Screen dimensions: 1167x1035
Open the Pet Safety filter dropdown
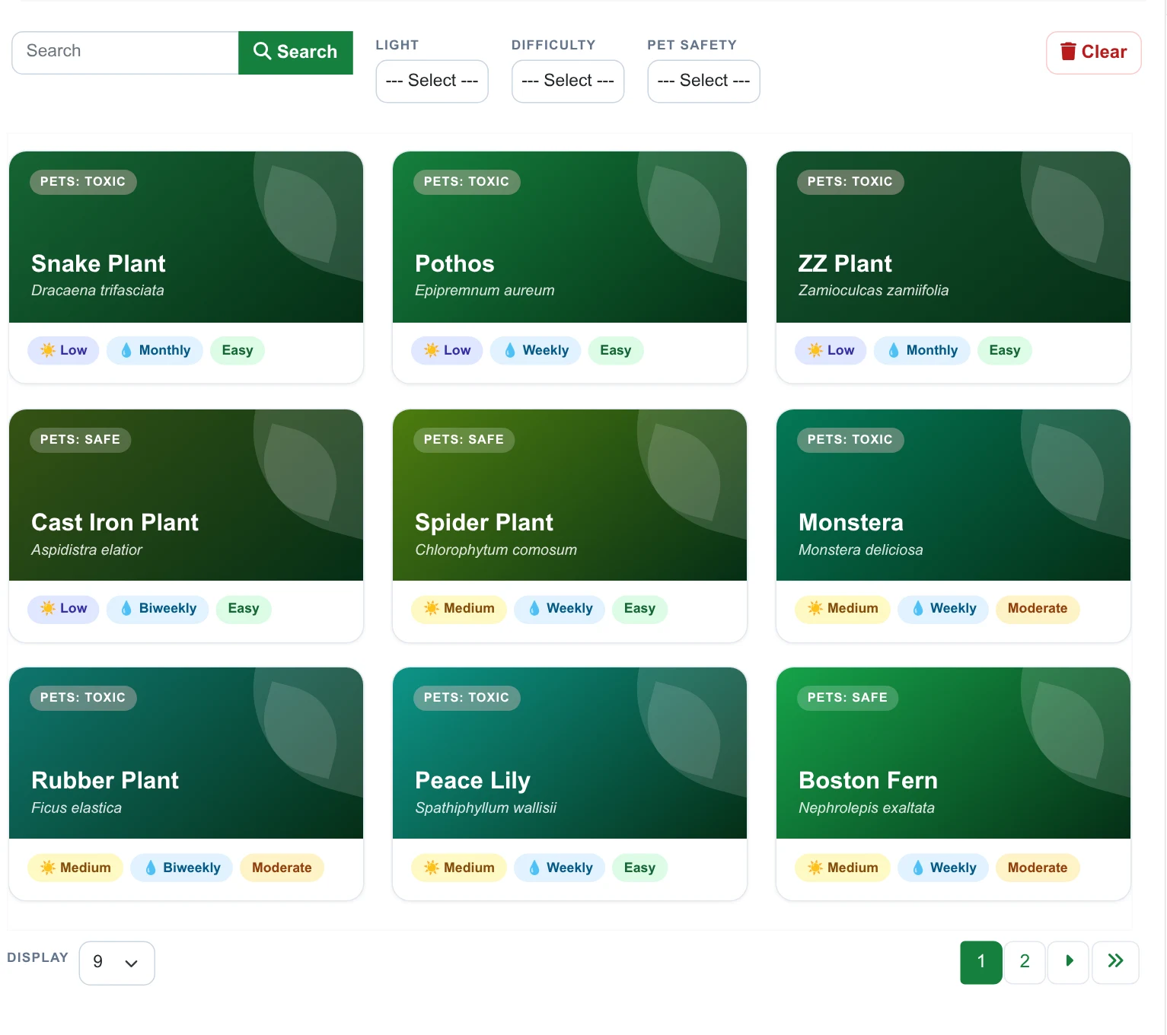click(703, 81)
